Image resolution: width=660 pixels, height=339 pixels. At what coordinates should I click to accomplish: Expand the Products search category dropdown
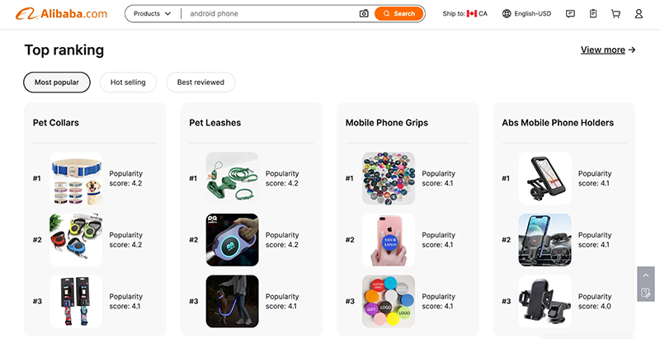pos(153,13)
